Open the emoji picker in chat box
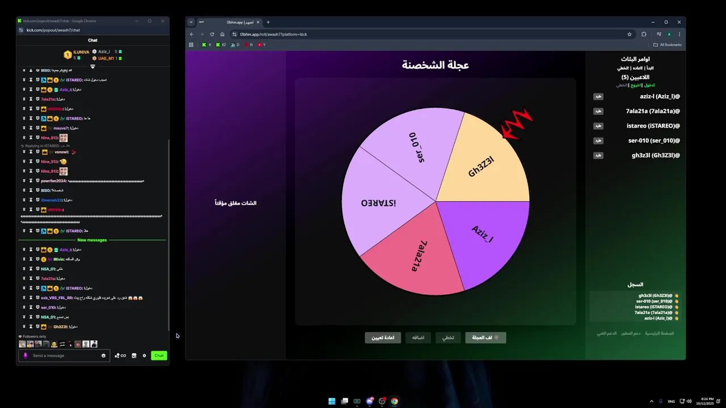Image resolution: width=726 pixels, height=408 pixels. click(103, 356)
